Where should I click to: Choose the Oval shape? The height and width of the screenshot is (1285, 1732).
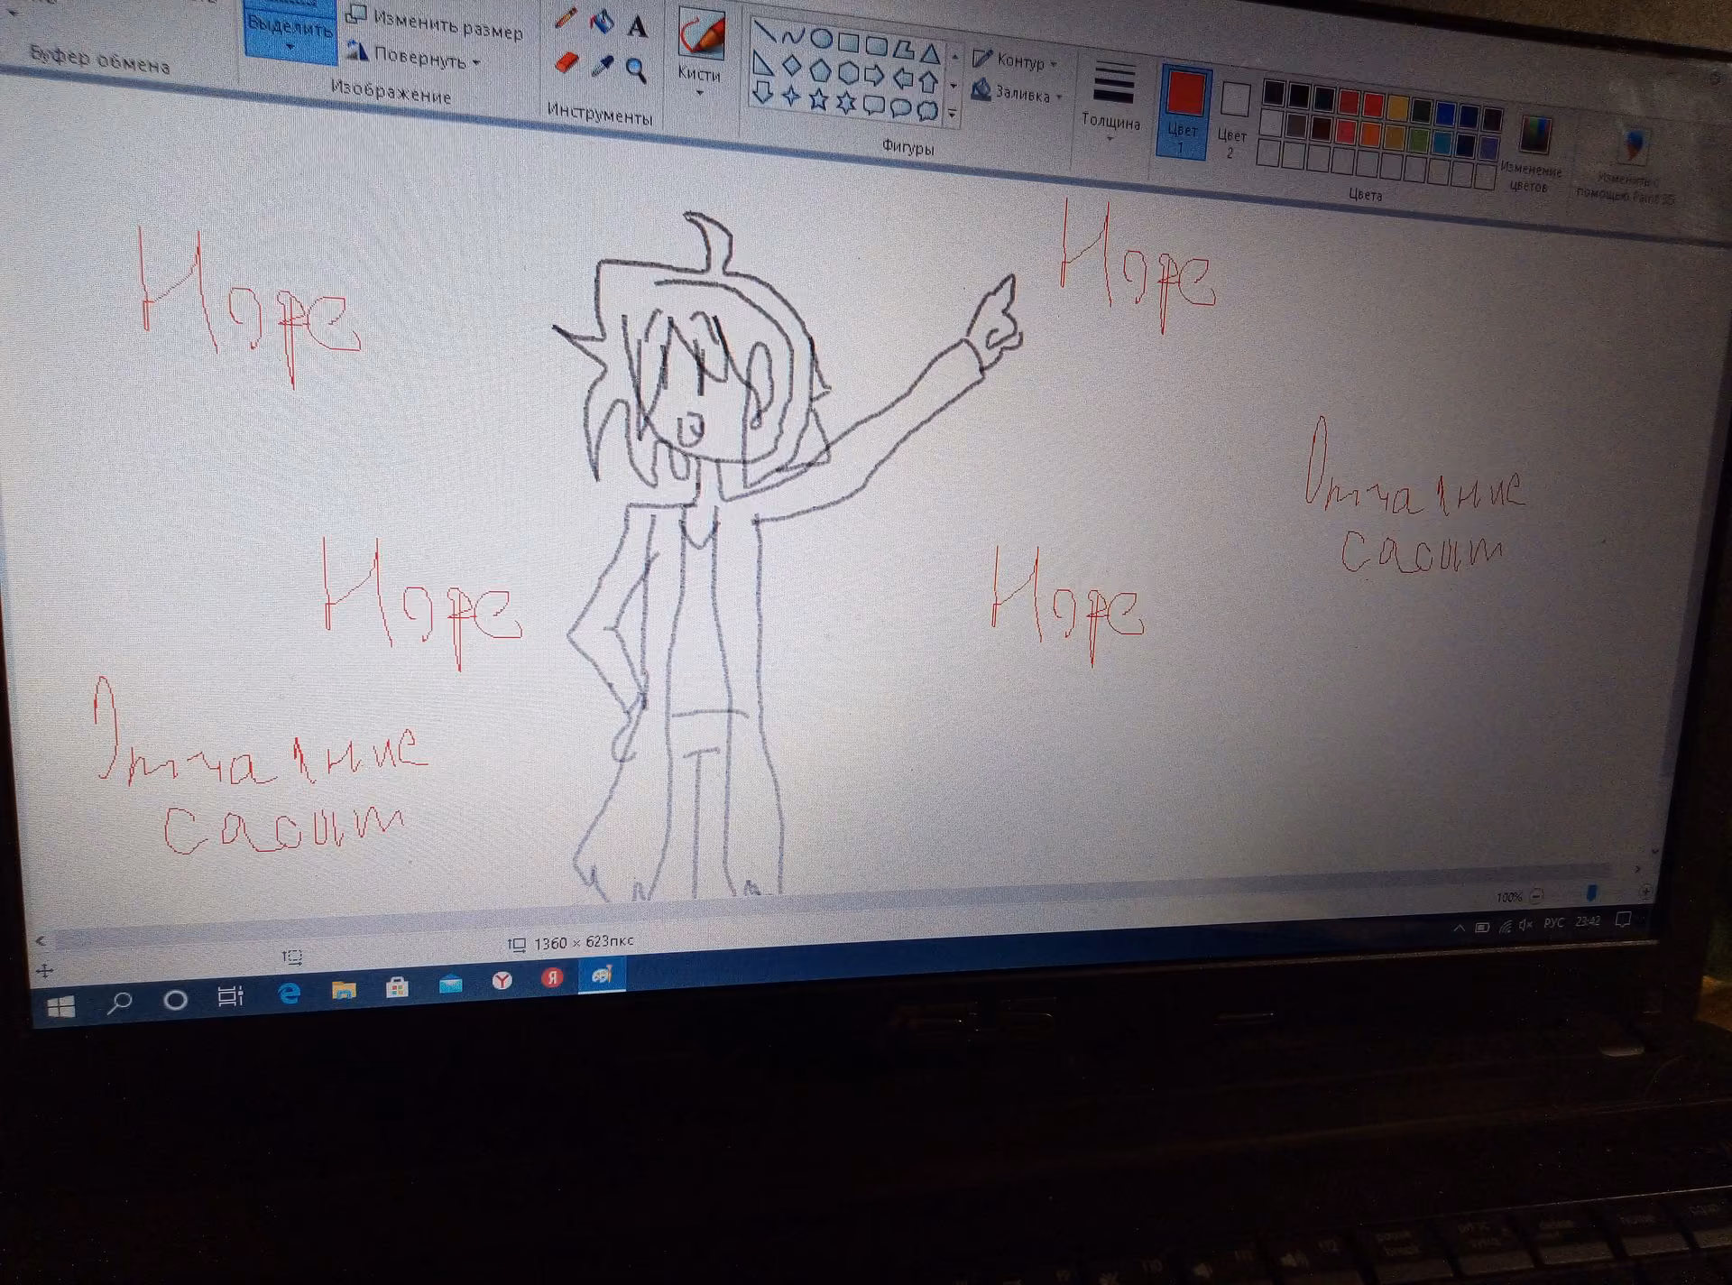click(x=821, y=38)
